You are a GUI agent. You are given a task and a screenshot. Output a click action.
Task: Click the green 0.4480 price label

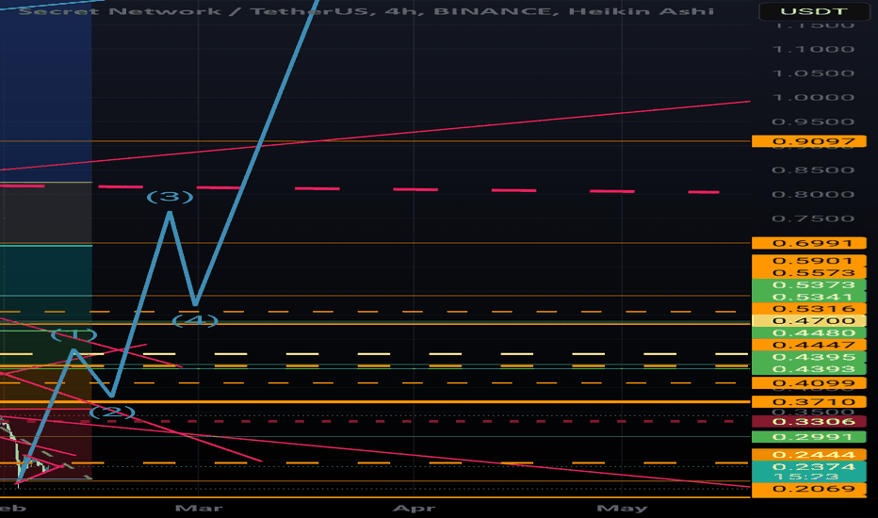click(x=809, y=333)
